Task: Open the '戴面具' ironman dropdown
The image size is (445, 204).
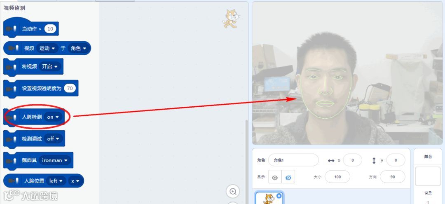Action: [x=55, y=160]
